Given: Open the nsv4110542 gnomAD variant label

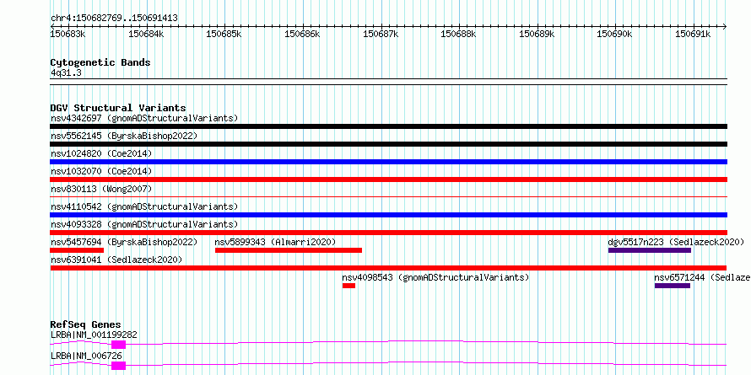Looking at the screenshot, I should pos(144,206).
